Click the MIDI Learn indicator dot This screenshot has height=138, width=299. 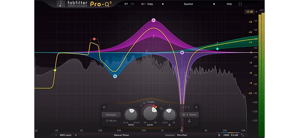[x=56, y=135]
